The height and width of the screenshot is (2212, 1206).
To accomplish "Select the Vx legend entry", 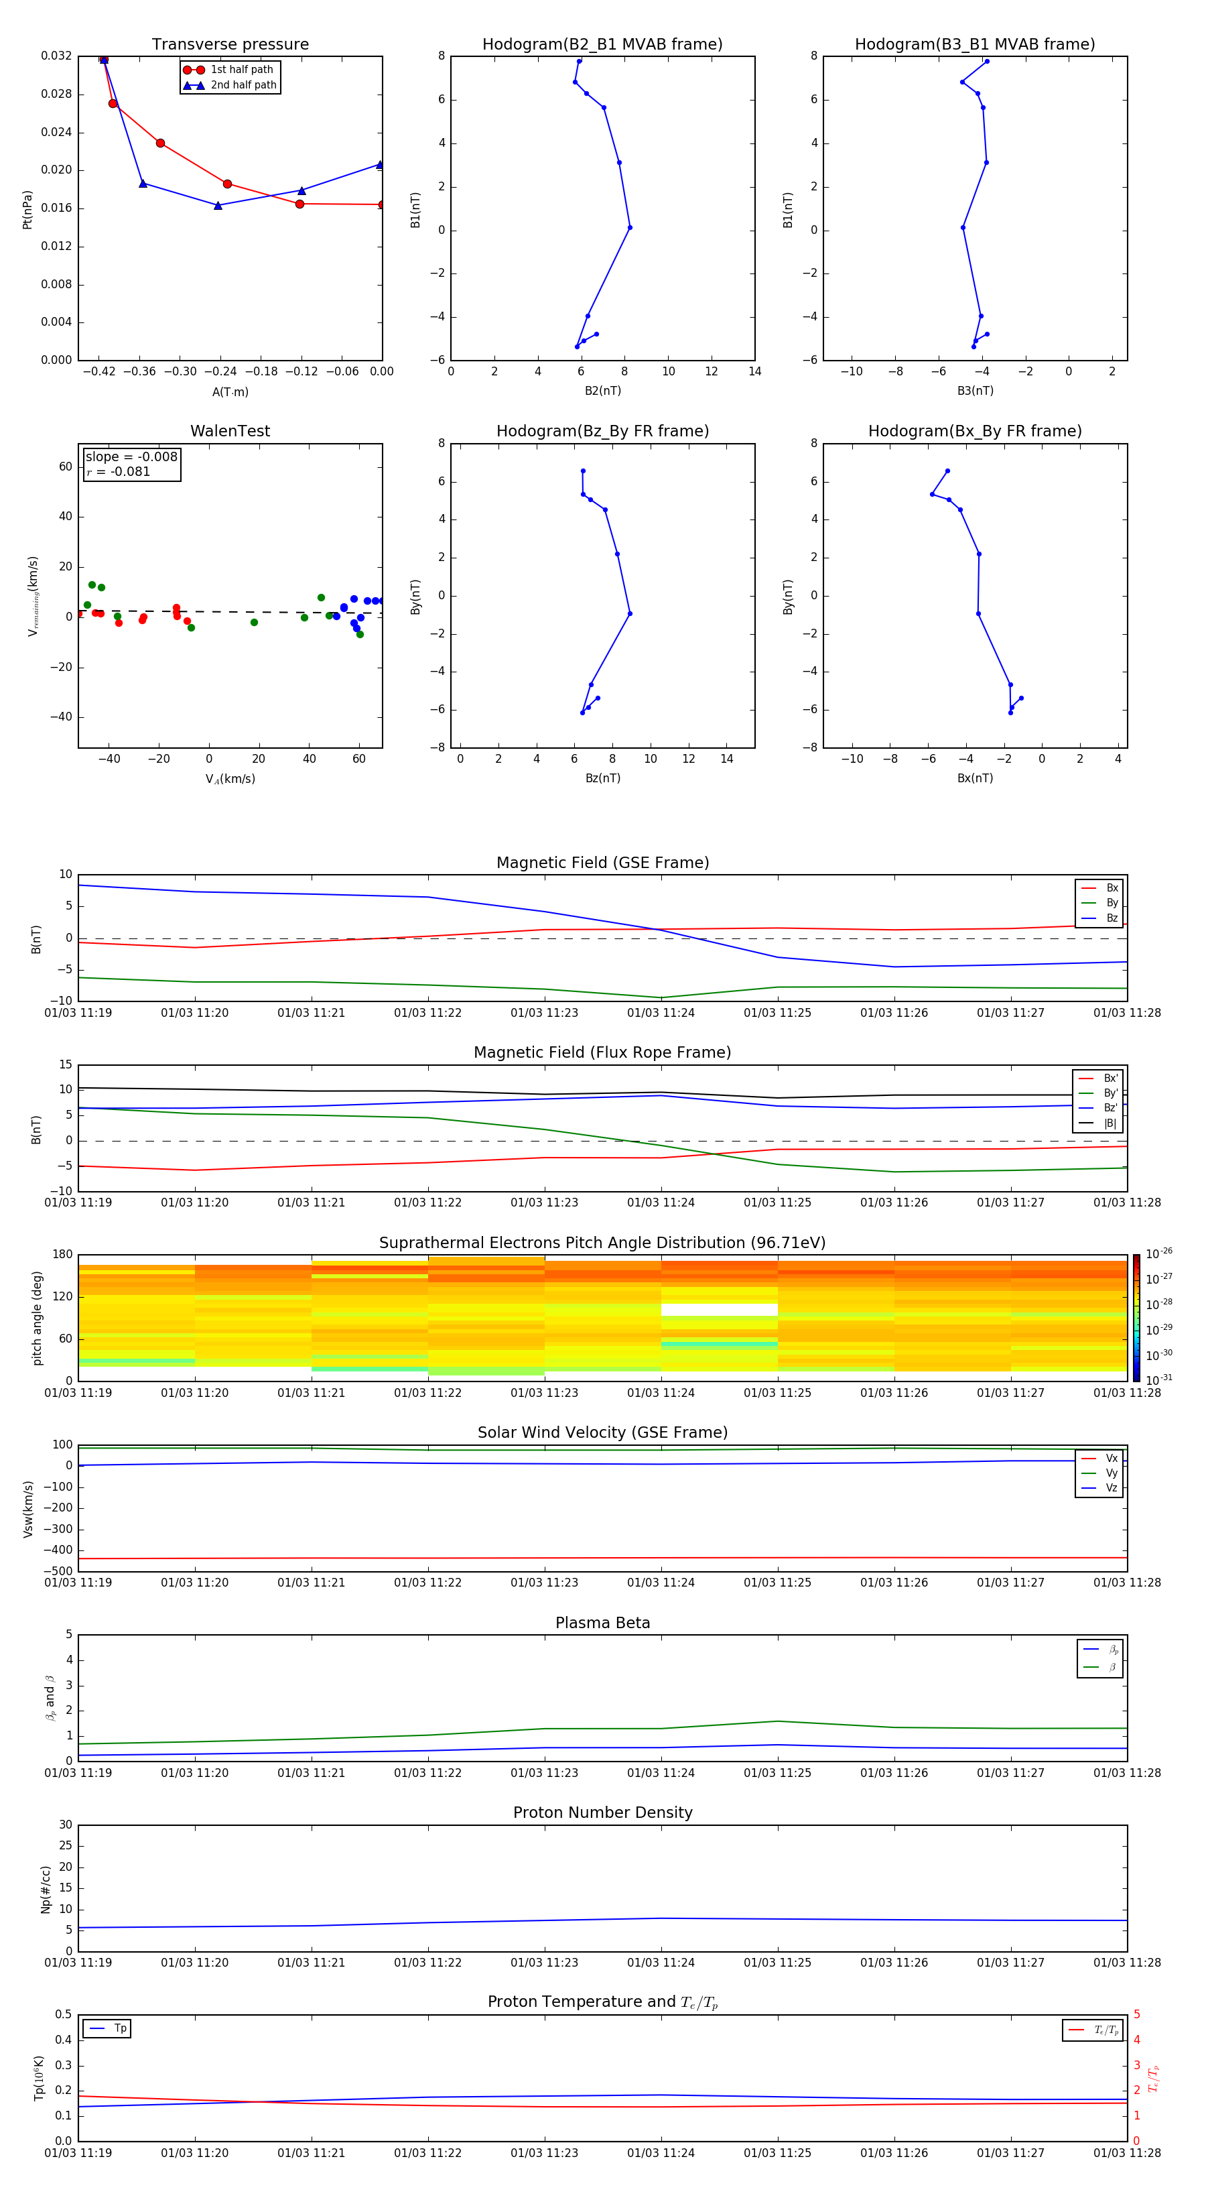I will click(x=1099, y=1458).
